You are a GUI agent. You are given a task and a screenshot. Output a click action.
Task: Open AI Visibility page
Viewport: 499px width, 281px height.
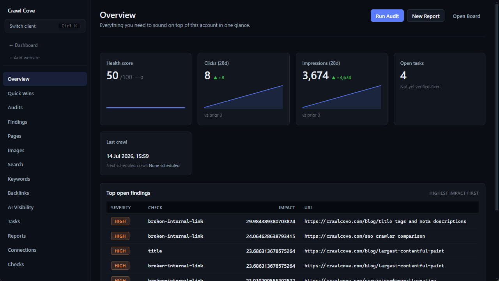click(x=45, y=207)
